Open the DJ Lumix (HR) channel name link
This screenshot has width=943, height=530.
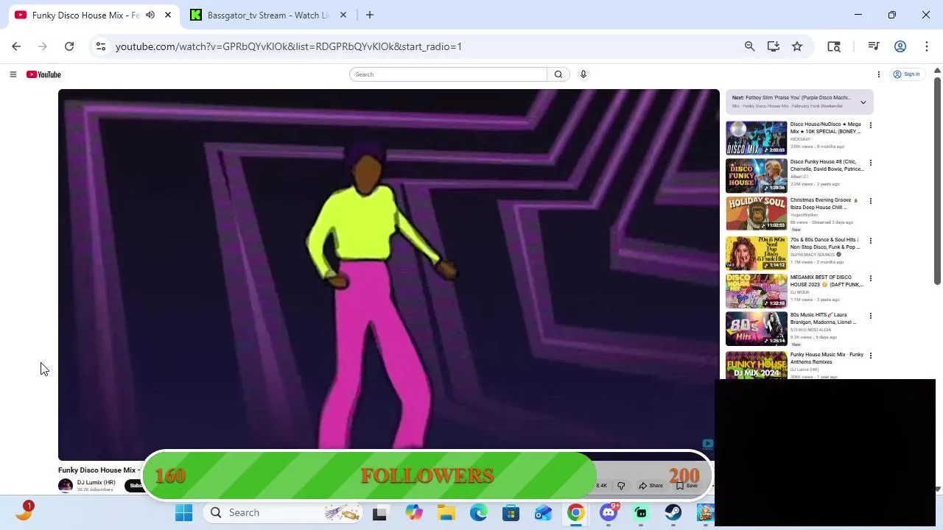coord(96,483)
